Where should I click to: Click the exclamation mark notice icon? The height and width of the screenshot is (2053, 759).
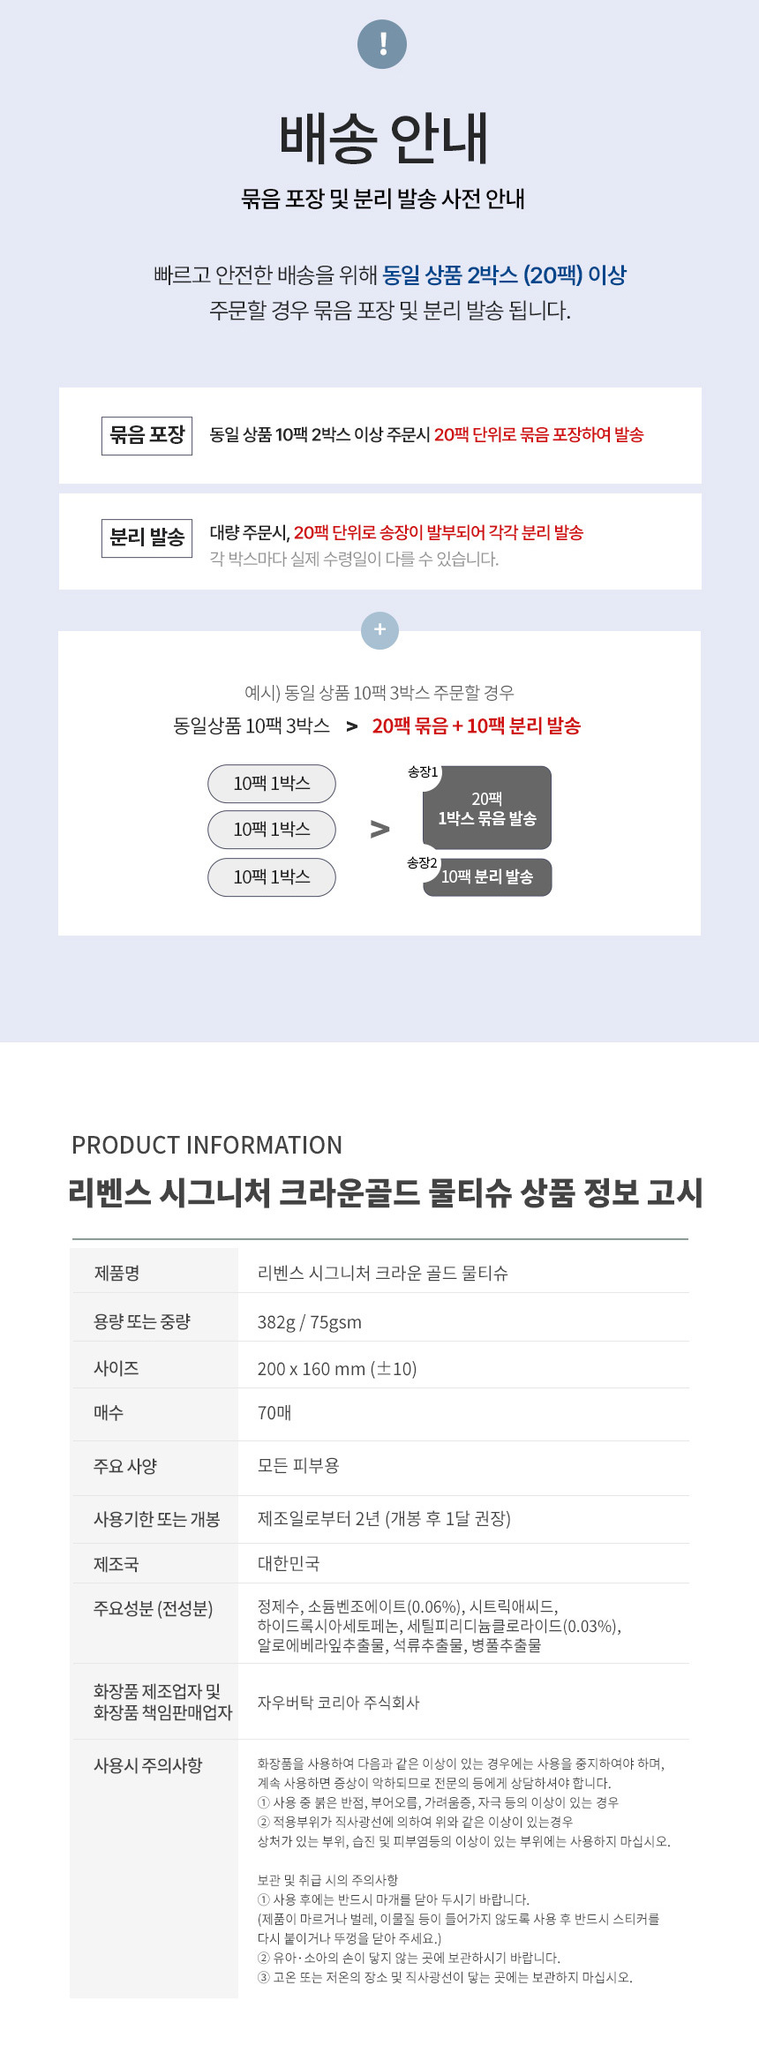coord(382,43)
